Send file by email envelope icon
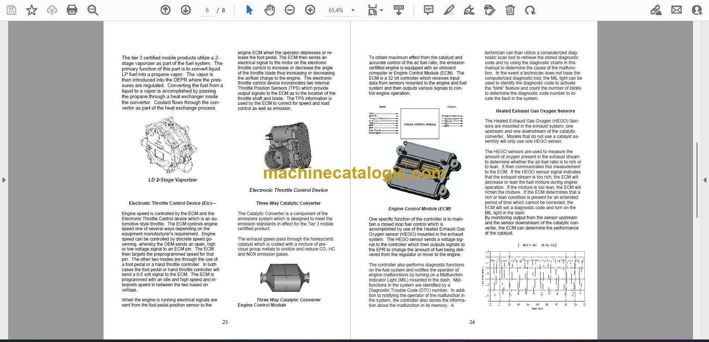Viewport: 709px width, 342px height. point(677,10)
